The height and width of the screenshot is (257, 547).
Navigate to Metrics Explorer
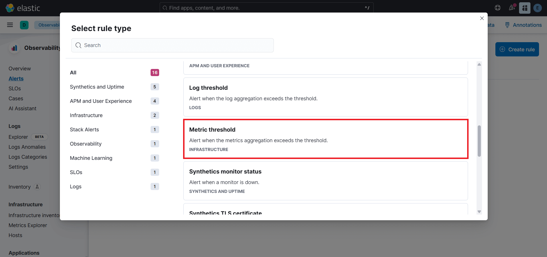pyautogui.click(x=28, y=225)
